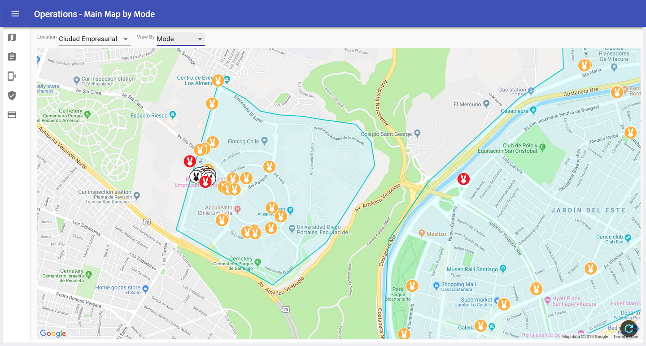Select the phone device sidebar icon
This screenshot has width=646, height=346.
12,76
